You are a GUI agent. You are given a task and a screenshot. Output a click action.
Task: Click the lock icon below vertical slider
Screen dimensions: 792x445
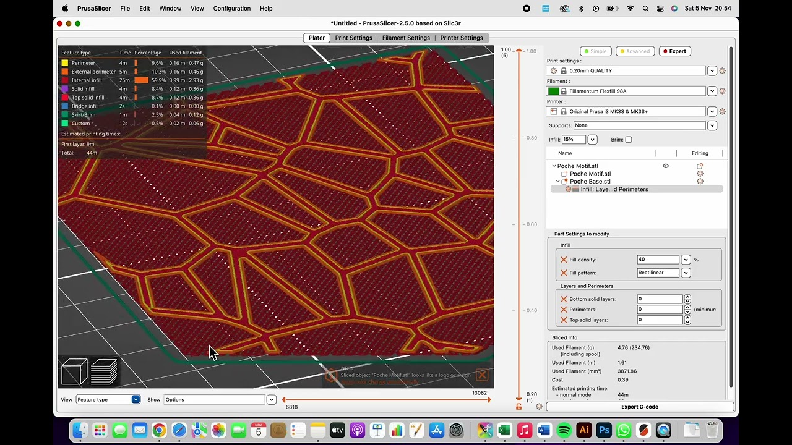click(x=519, y=406)
